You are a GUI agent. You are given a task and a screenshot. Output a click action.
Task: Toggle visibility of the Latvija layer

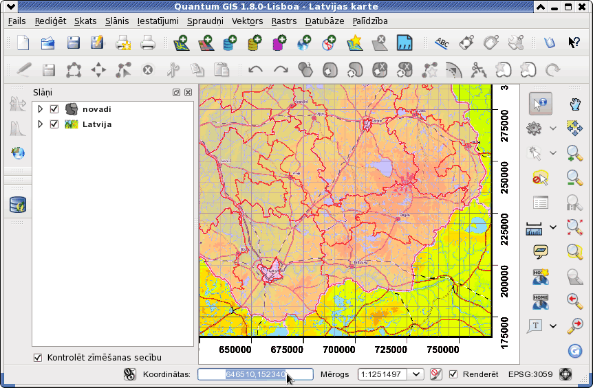tap(54, 124)
